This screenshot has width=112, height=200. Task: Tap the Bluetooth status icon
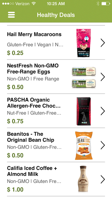(98, 4)
